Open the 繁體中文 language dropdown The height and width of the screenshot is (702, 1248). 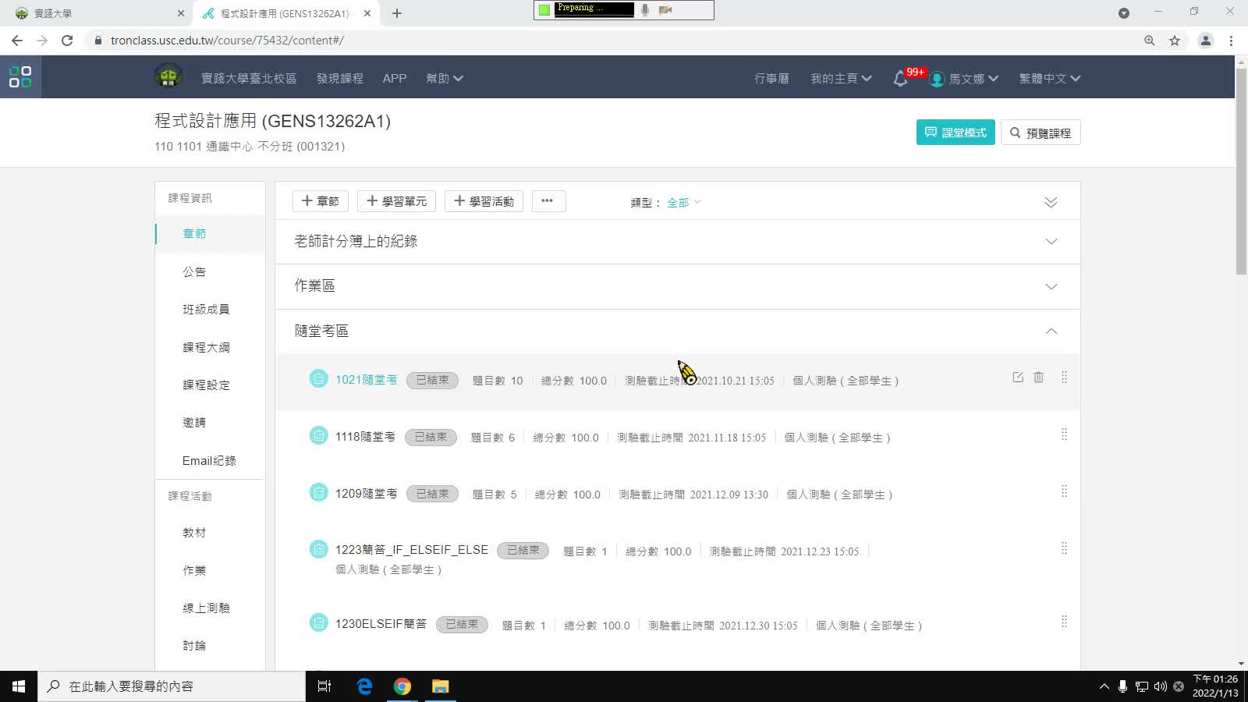[x=1050, y=79]
